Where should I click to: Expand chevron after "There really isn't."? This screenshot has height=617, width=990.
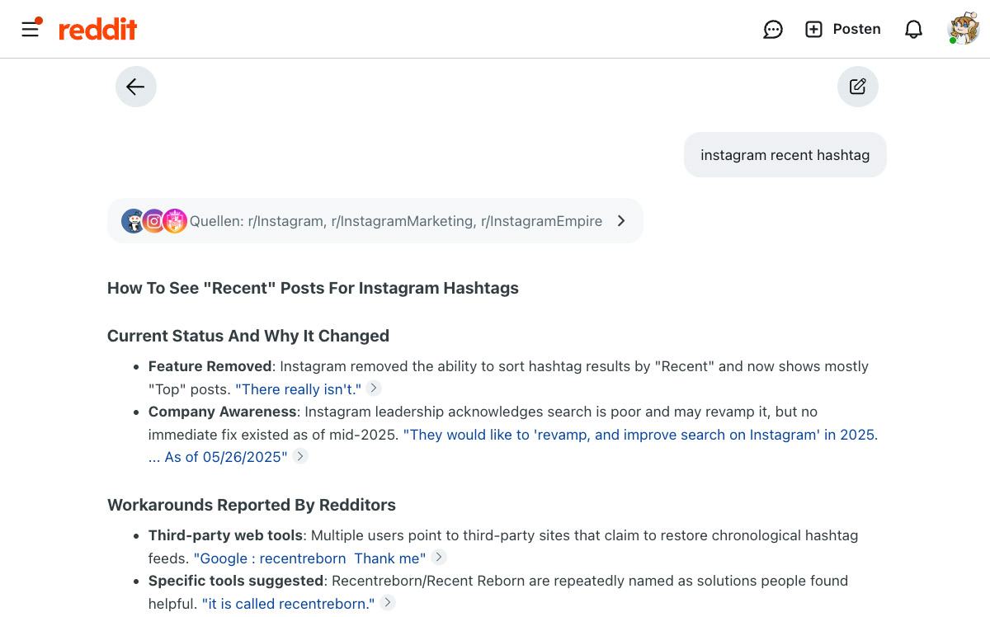click(374, 389)
